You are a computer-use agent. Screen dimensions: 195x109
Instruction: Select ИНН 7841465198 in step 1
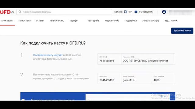pyautogui.click(x=107, y=61)
